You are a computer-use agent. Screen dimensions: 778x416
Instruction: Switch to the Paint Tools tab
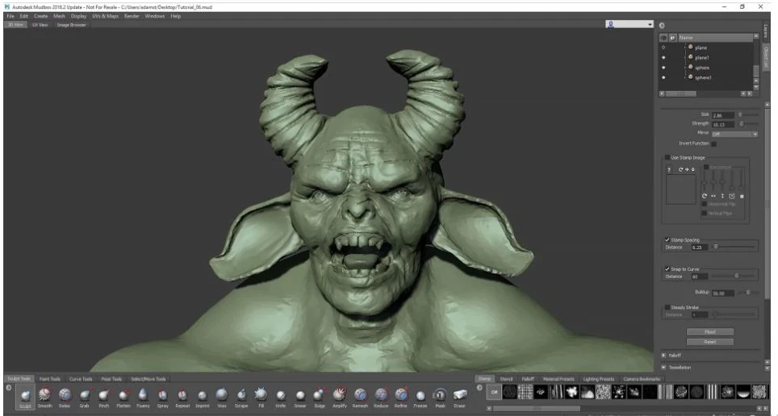click(49, 379)
